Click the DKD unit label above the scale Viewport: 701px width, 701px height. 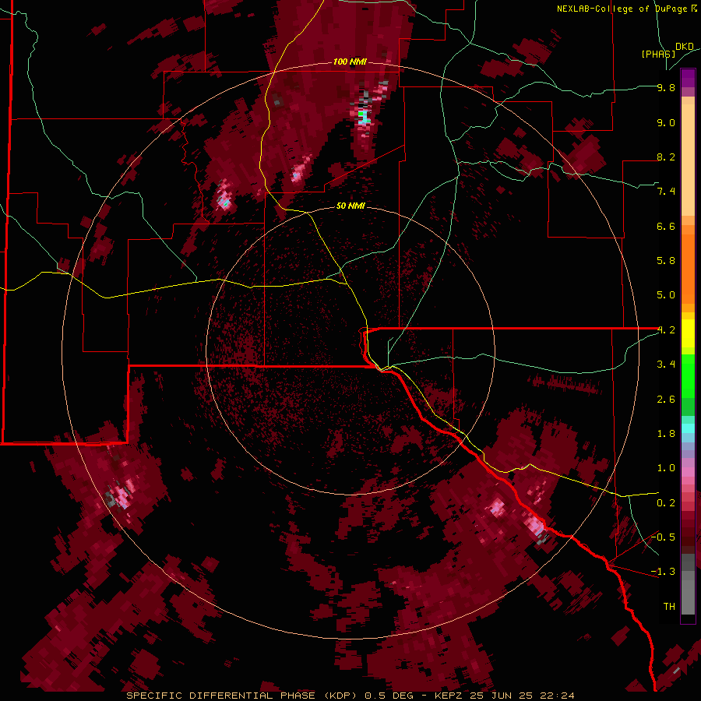[685, 47]
